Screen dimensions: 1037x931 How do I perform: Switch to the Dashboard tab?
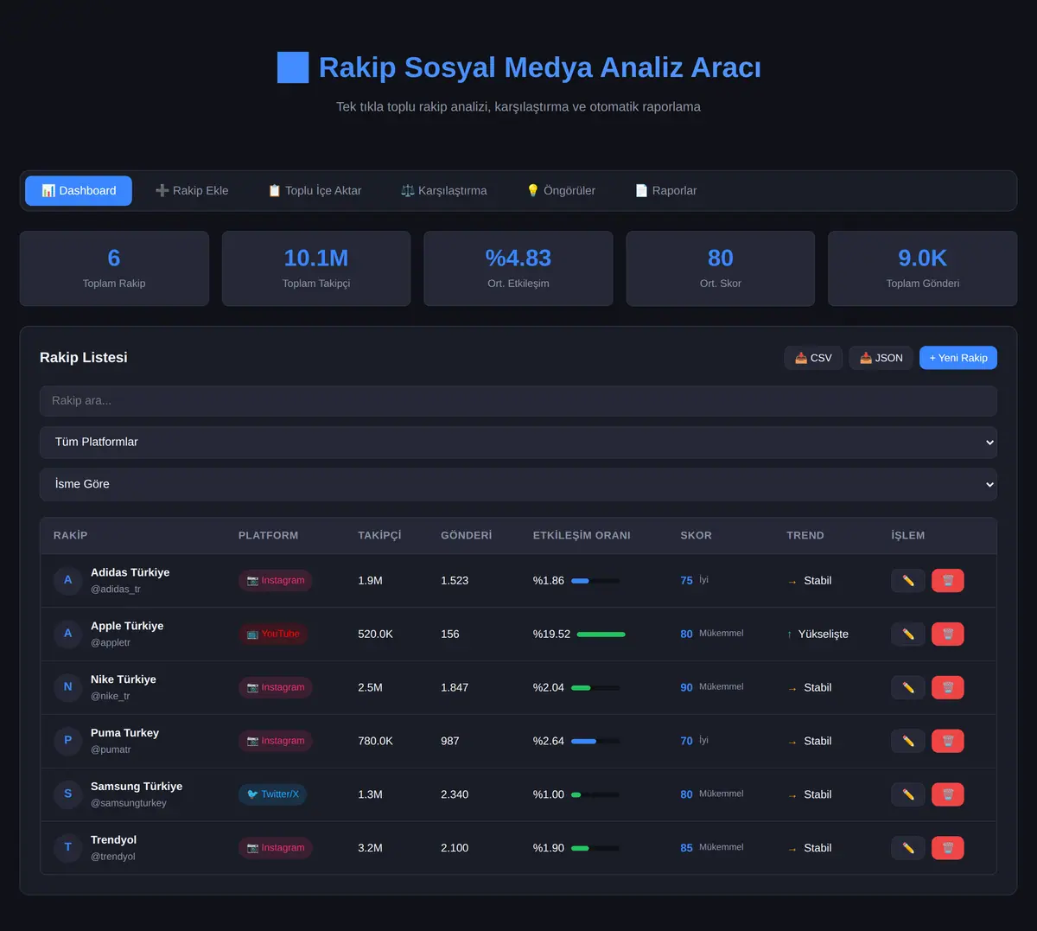point(79,191)
